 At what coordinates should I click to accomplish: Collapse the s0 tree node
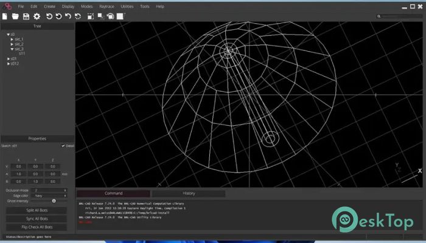[8, 35]
